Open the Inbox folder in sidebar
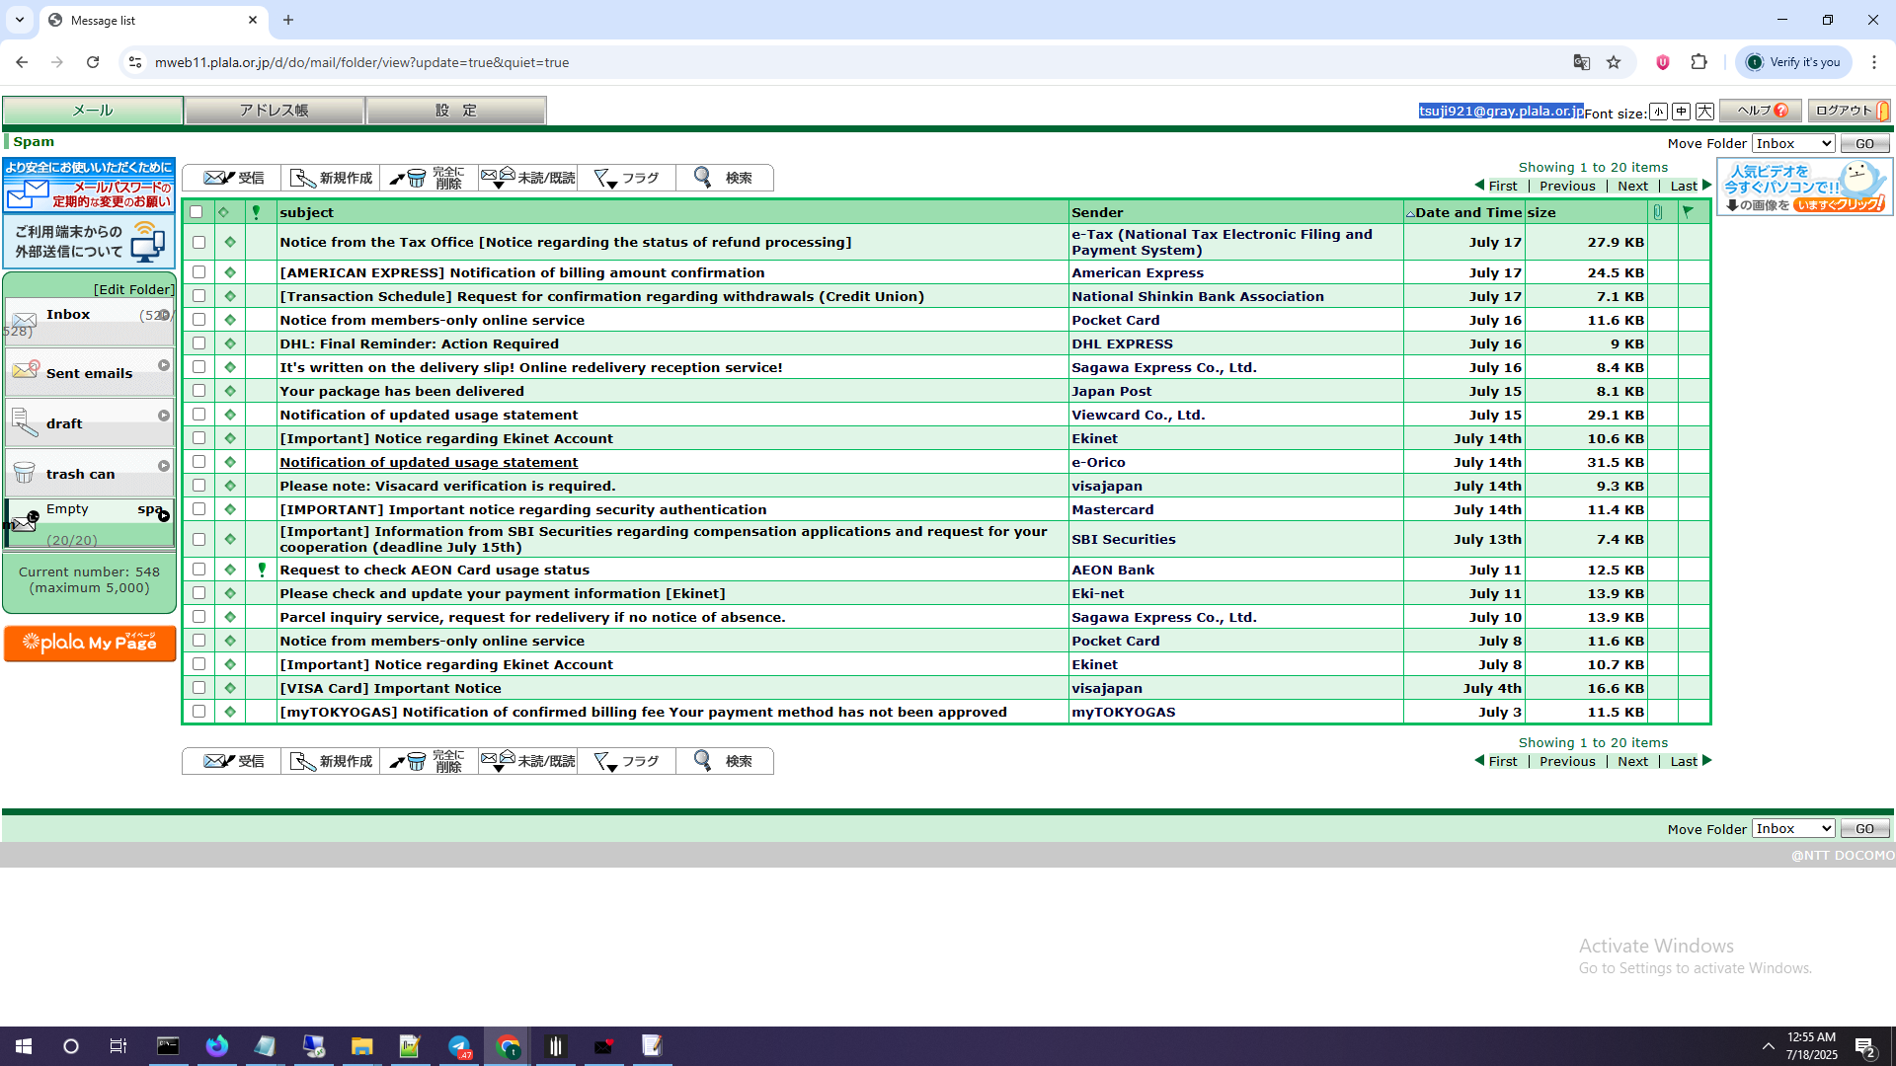1896x1066 pixels. coord(68,314)
